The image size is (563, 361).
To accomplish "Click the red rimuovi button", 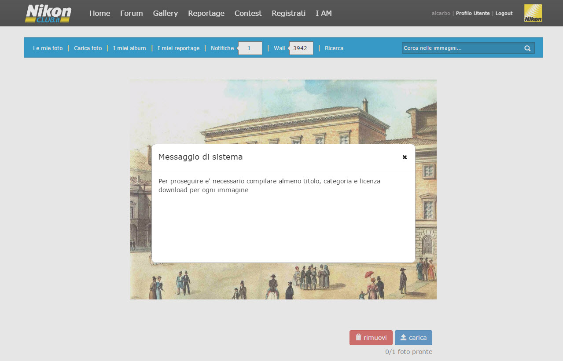I will (x=371, y=338).
